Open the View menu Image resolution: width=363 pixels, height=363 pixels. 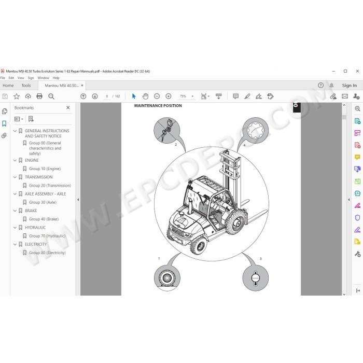tap(21, 78)
